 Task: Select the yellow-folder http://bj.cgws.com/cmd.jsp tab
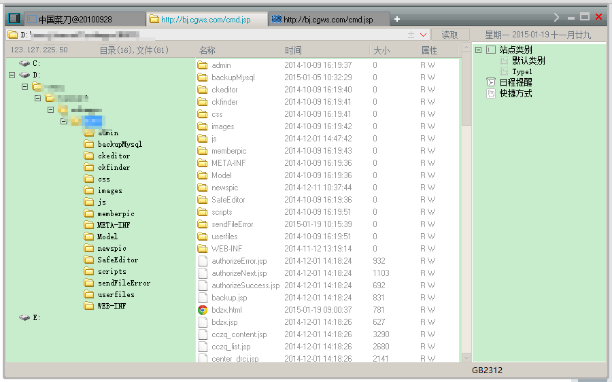pyautogui.click(x=207, y=19)
